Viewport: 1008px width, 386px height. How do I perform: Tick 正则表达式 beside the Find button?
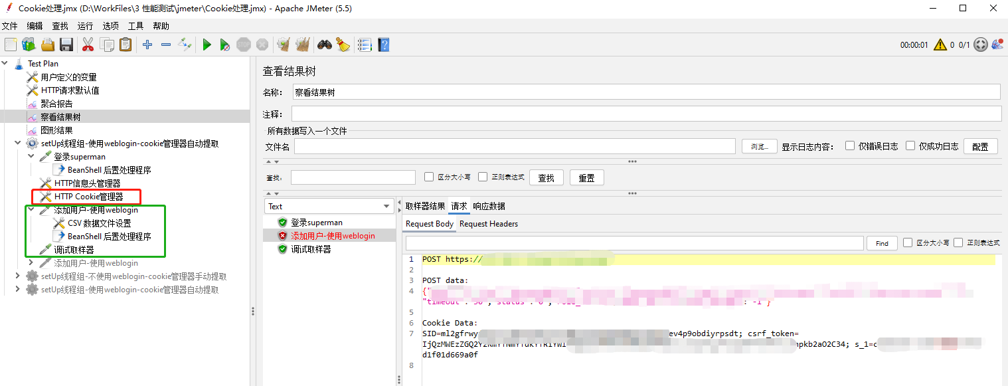[x=958, y=243]
